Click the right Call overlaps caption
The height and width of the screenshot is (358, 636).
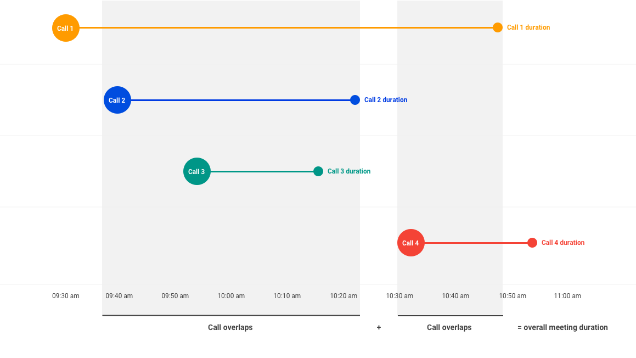tap(449, 328)
